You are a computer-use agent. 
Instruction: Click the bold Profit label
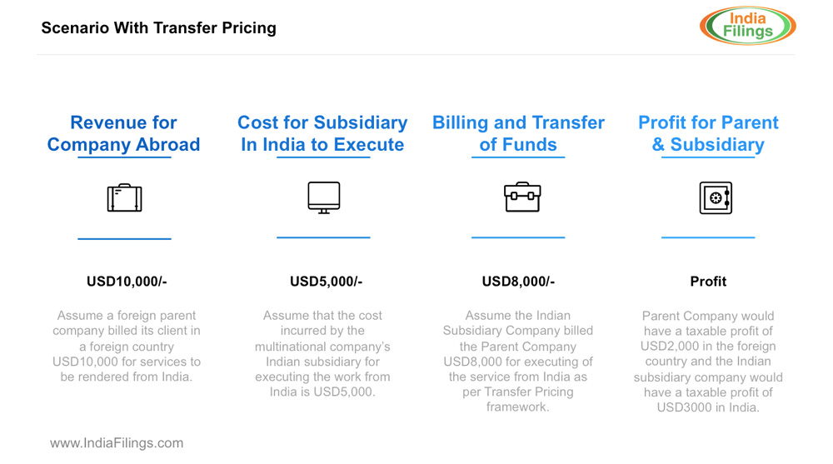click(x=708, y=282)
